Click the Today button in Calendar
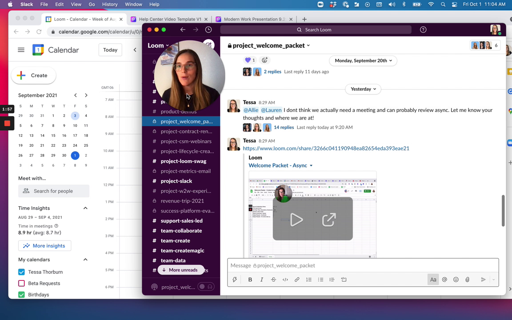This screenshot has height=320, width=512. pyautogui.click(x=110, y=50)
